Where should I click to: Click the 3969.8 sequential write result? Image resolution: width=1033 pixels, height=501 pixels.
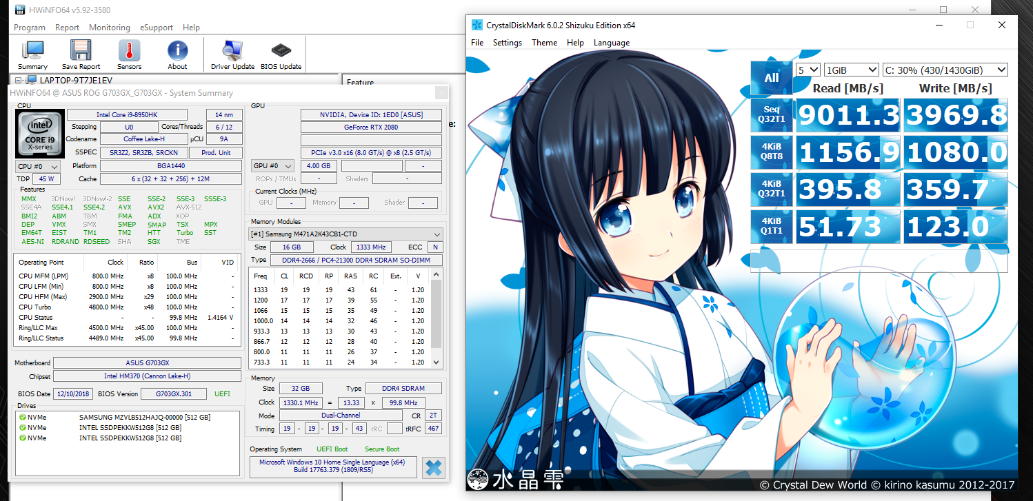click(956, 115)
